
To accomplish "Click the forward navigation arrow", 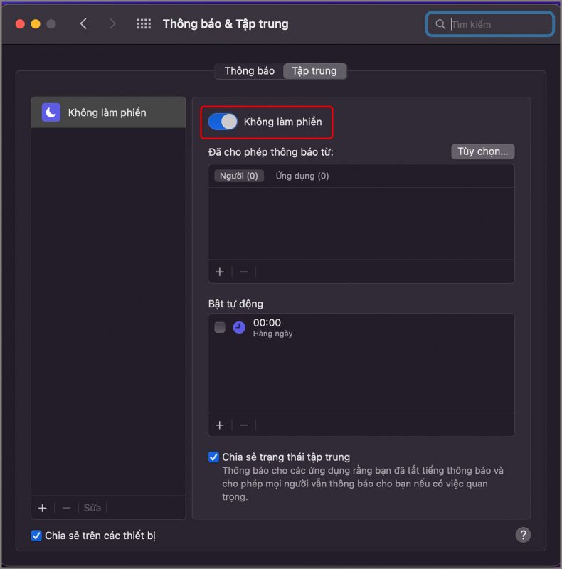I will [112, 24].
